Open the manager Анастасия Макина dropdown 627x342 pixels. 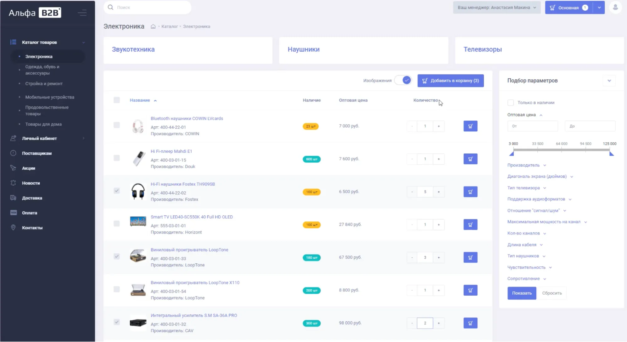click(497, 8)
